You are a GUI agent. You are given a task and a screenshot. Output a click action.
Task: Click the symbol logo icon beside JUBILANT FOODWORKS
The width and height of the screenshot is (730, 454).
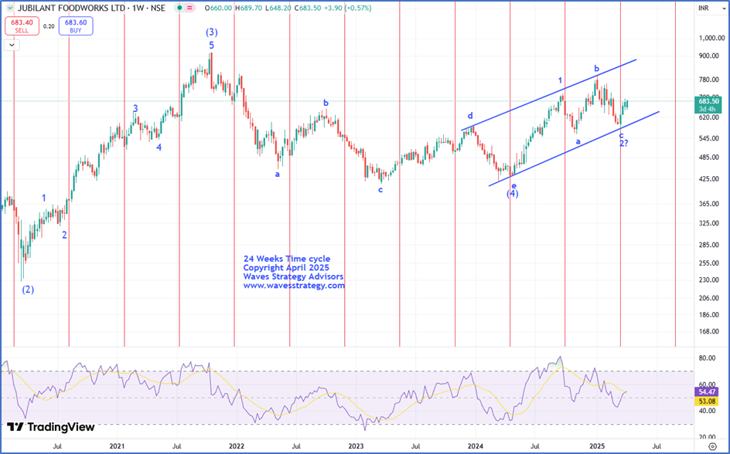[10, 8]
